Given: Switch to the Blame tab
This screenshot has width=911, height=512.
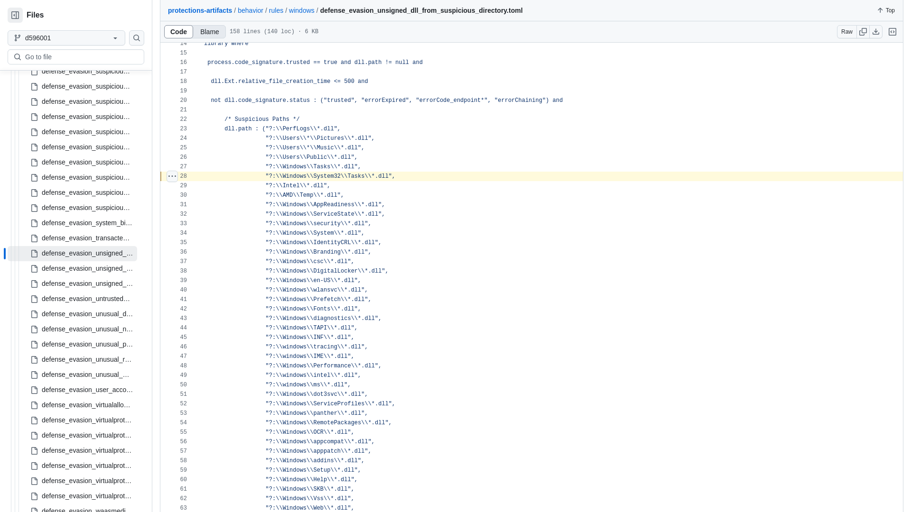Looking at the screenshot, I should [x=209, y=32].
